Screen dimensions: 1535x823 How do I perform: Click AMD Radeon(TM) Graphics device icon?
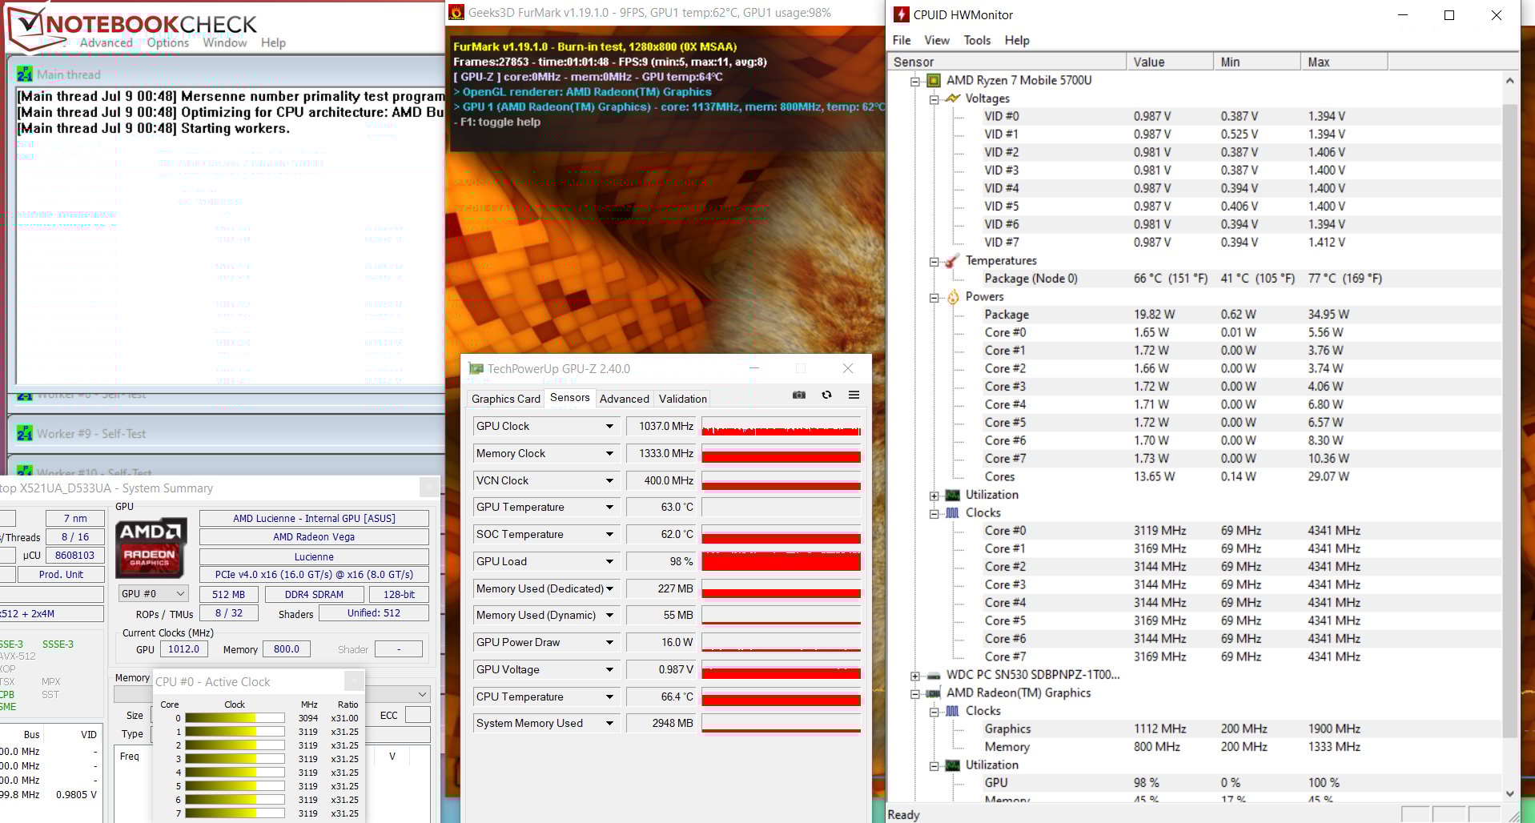point(934,693)
